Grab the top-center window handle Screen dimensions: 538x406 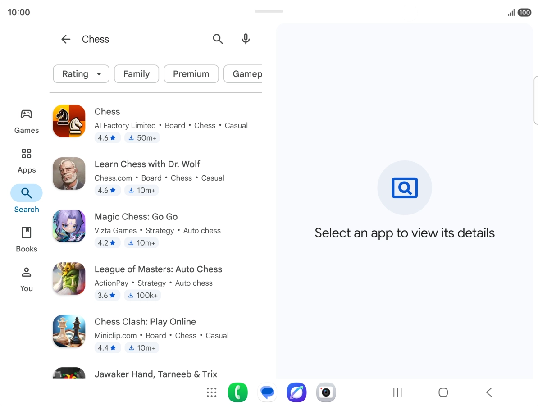coord(269,11)
